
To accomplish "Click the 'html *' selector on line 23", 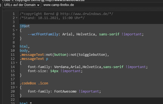I will [26, 103].
